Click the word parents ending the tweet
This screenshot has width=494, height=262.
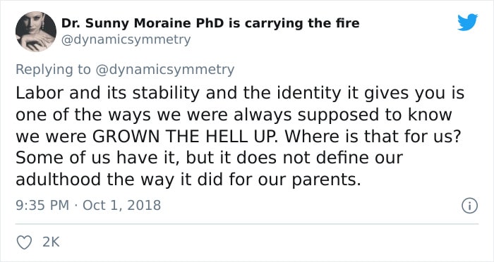point(324,180)
